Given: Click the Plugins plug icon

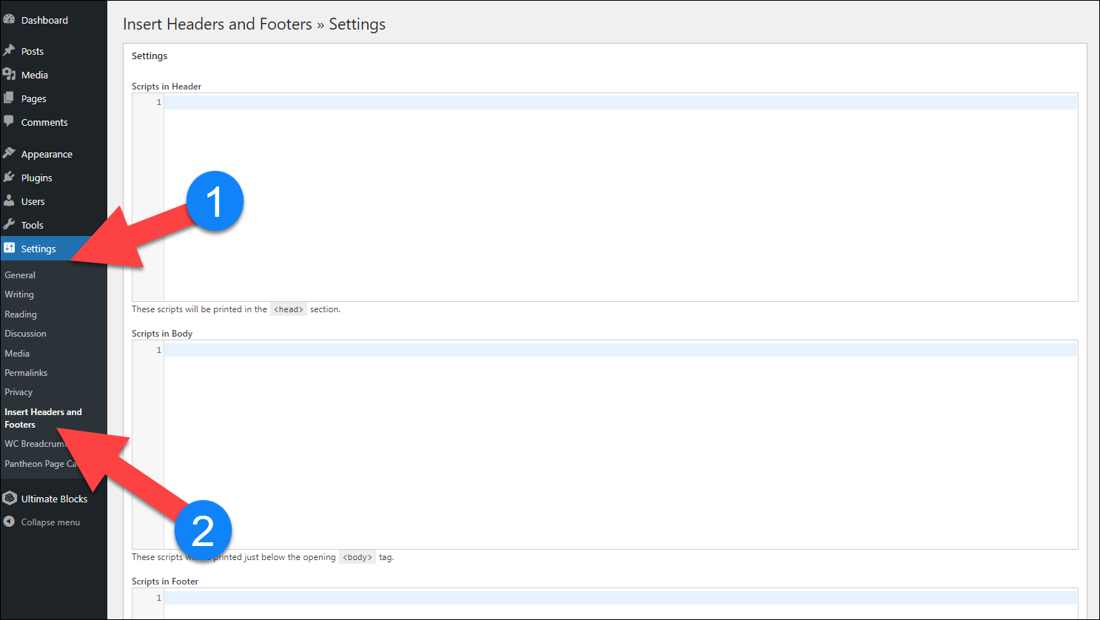Looking at the screenshot, I should (9, 178).
